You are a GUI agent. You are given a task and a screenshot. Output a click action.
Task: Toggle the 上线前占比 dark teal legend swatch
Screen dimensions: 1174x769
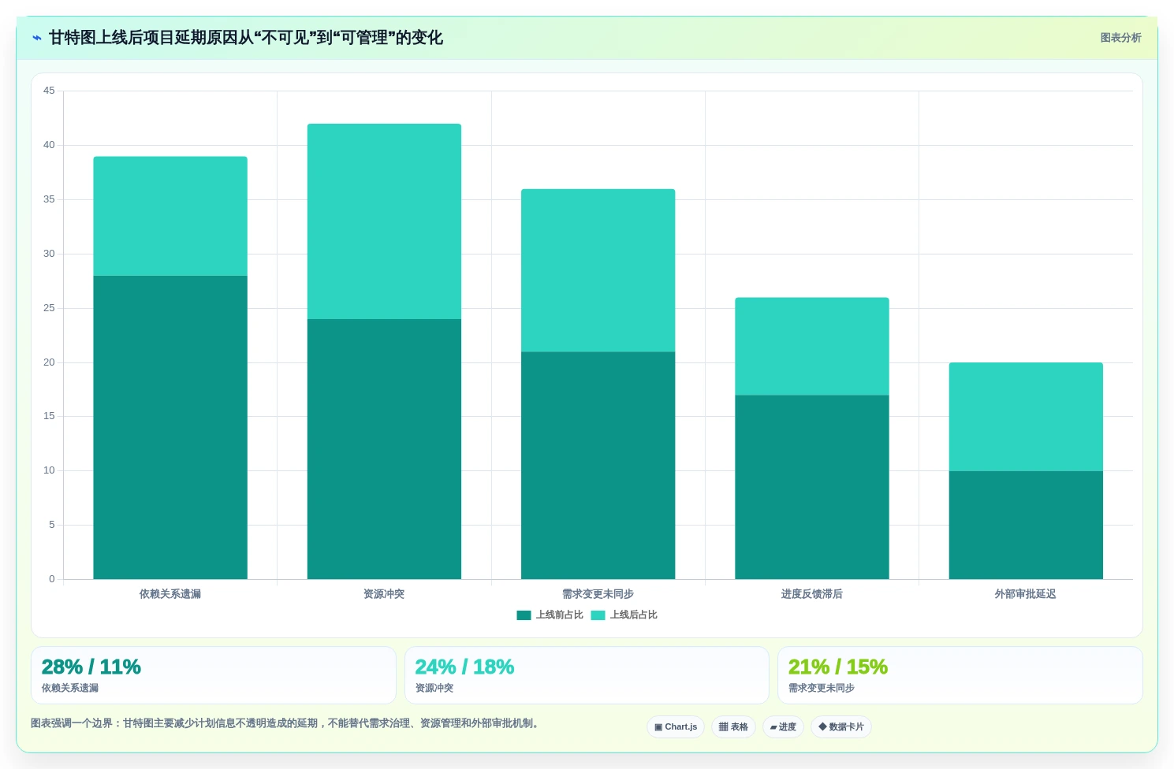click(x=524, y=615)
